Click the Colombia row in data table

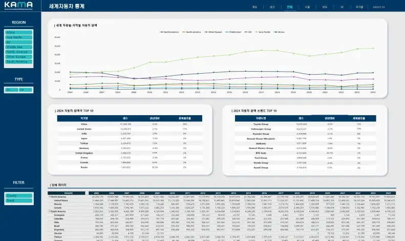[222, 218]
